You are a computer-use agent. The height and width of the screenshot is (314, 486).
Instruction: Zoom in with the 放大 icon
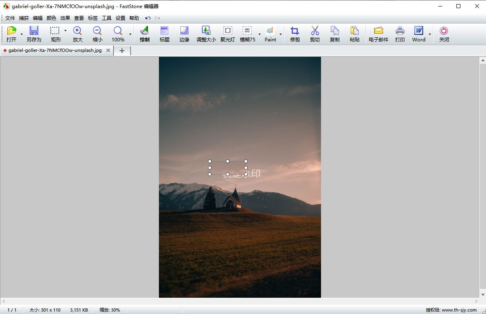77,34
